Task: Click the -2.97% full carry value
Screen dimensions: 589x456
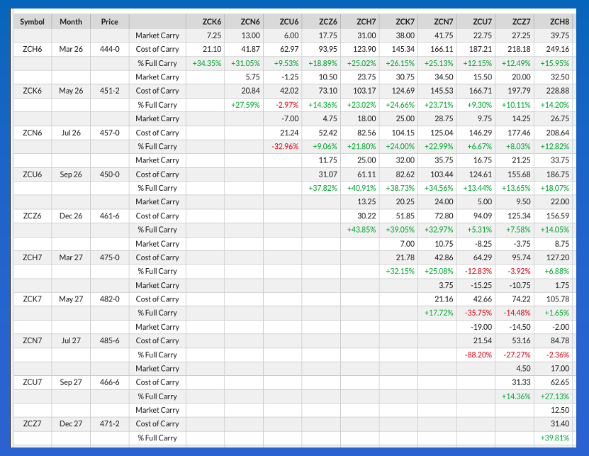Action: 287,105
